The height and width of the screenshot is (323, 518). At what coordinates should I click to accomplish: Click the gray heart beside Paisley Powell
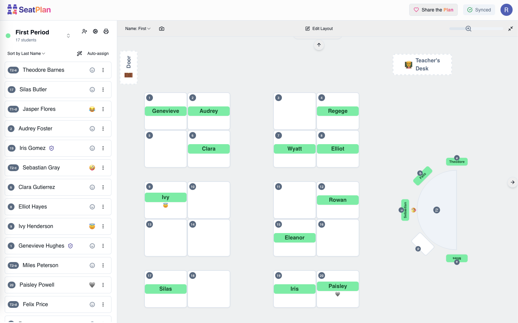92,285
